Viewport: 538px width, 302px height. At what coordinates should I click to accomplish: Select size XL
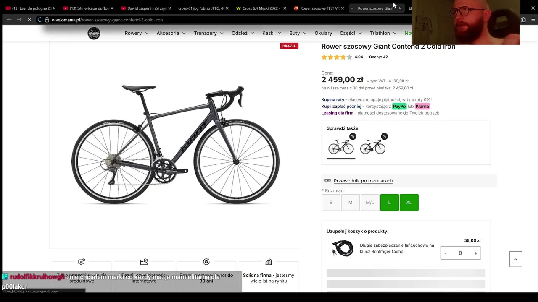pyautogui.click(x=409, y=203)
